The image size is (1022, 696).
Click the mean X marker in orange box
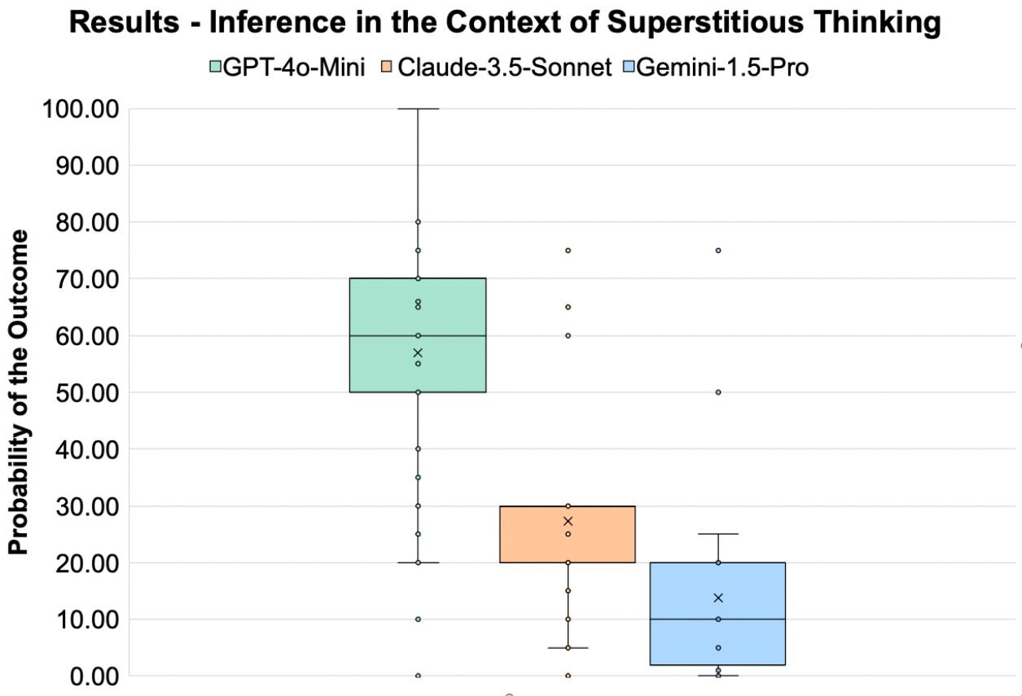point(568,521)
